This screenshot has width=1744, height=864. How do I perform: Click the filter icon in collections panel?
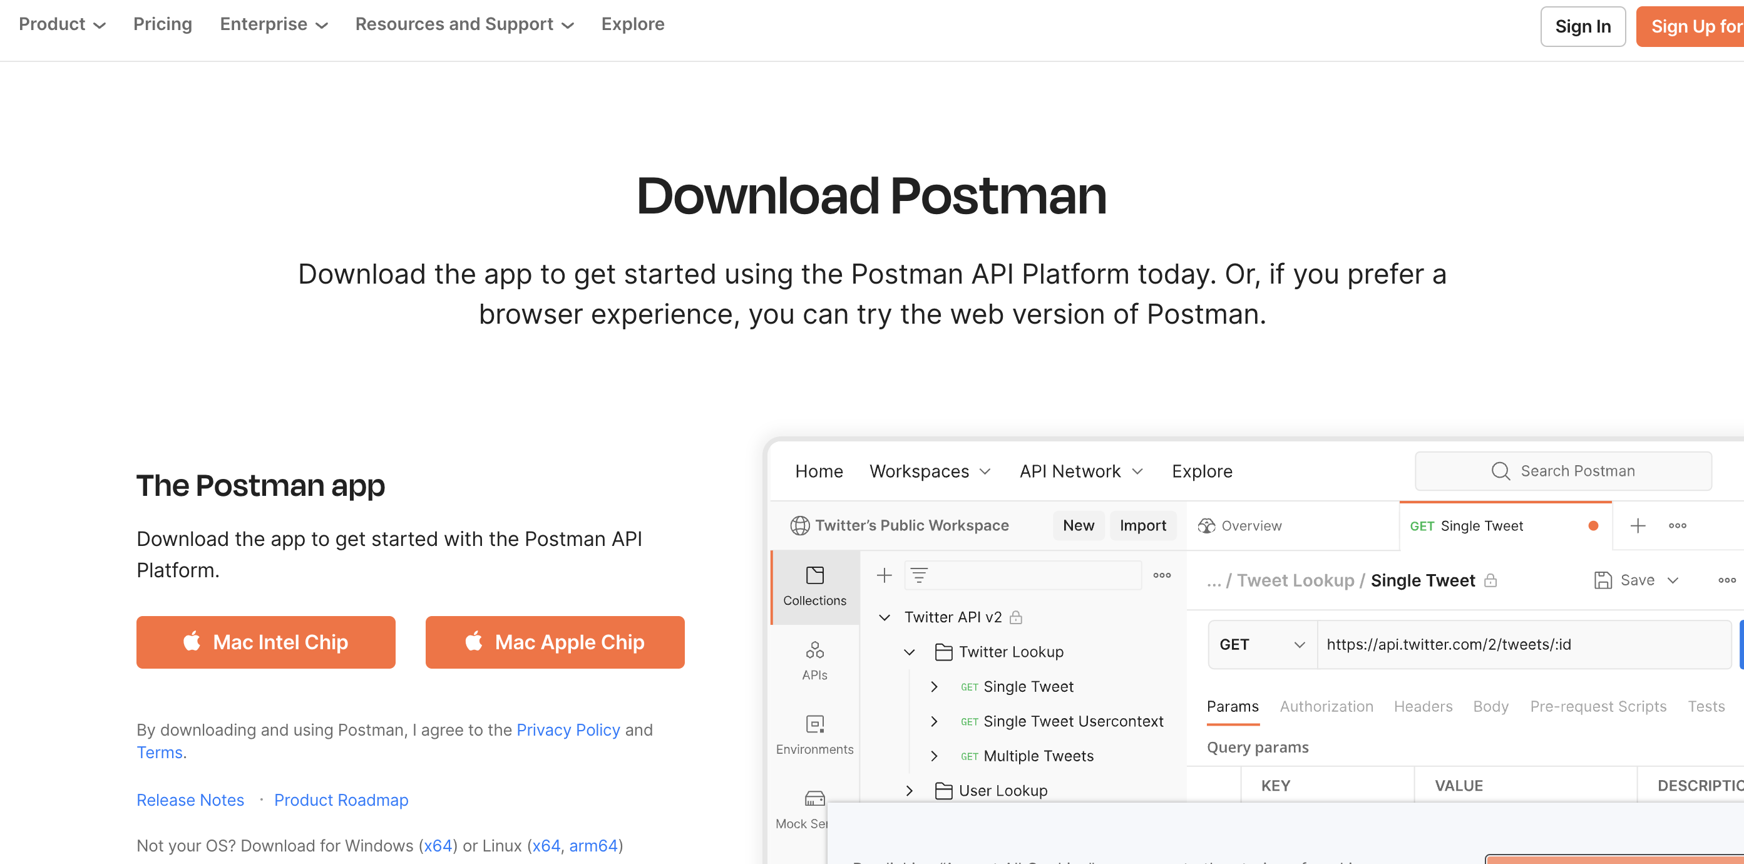tap(919, 575)
